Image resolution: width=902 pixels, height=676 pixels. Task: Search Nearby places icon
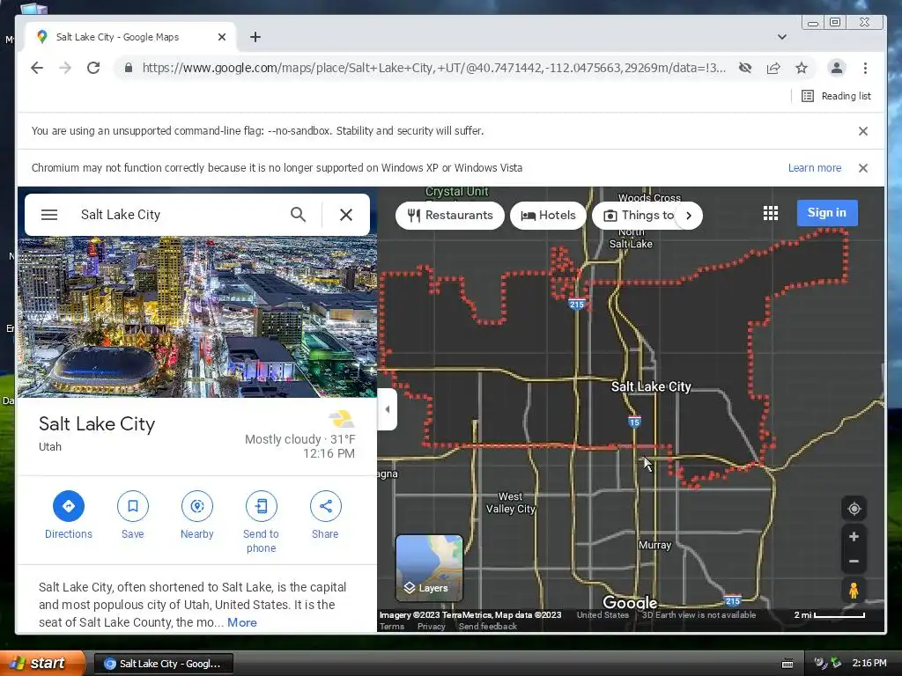(197, 506)
